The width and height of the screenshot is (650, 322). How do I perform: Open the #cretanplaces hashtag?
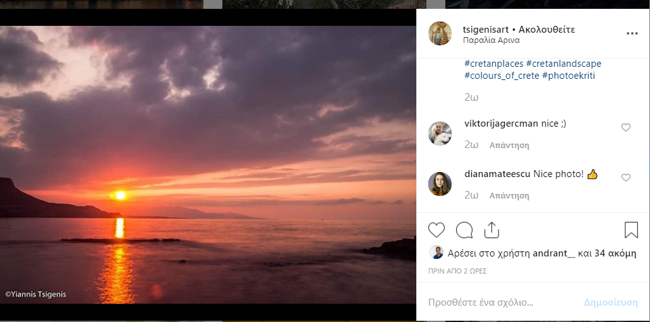click(494, 64)
